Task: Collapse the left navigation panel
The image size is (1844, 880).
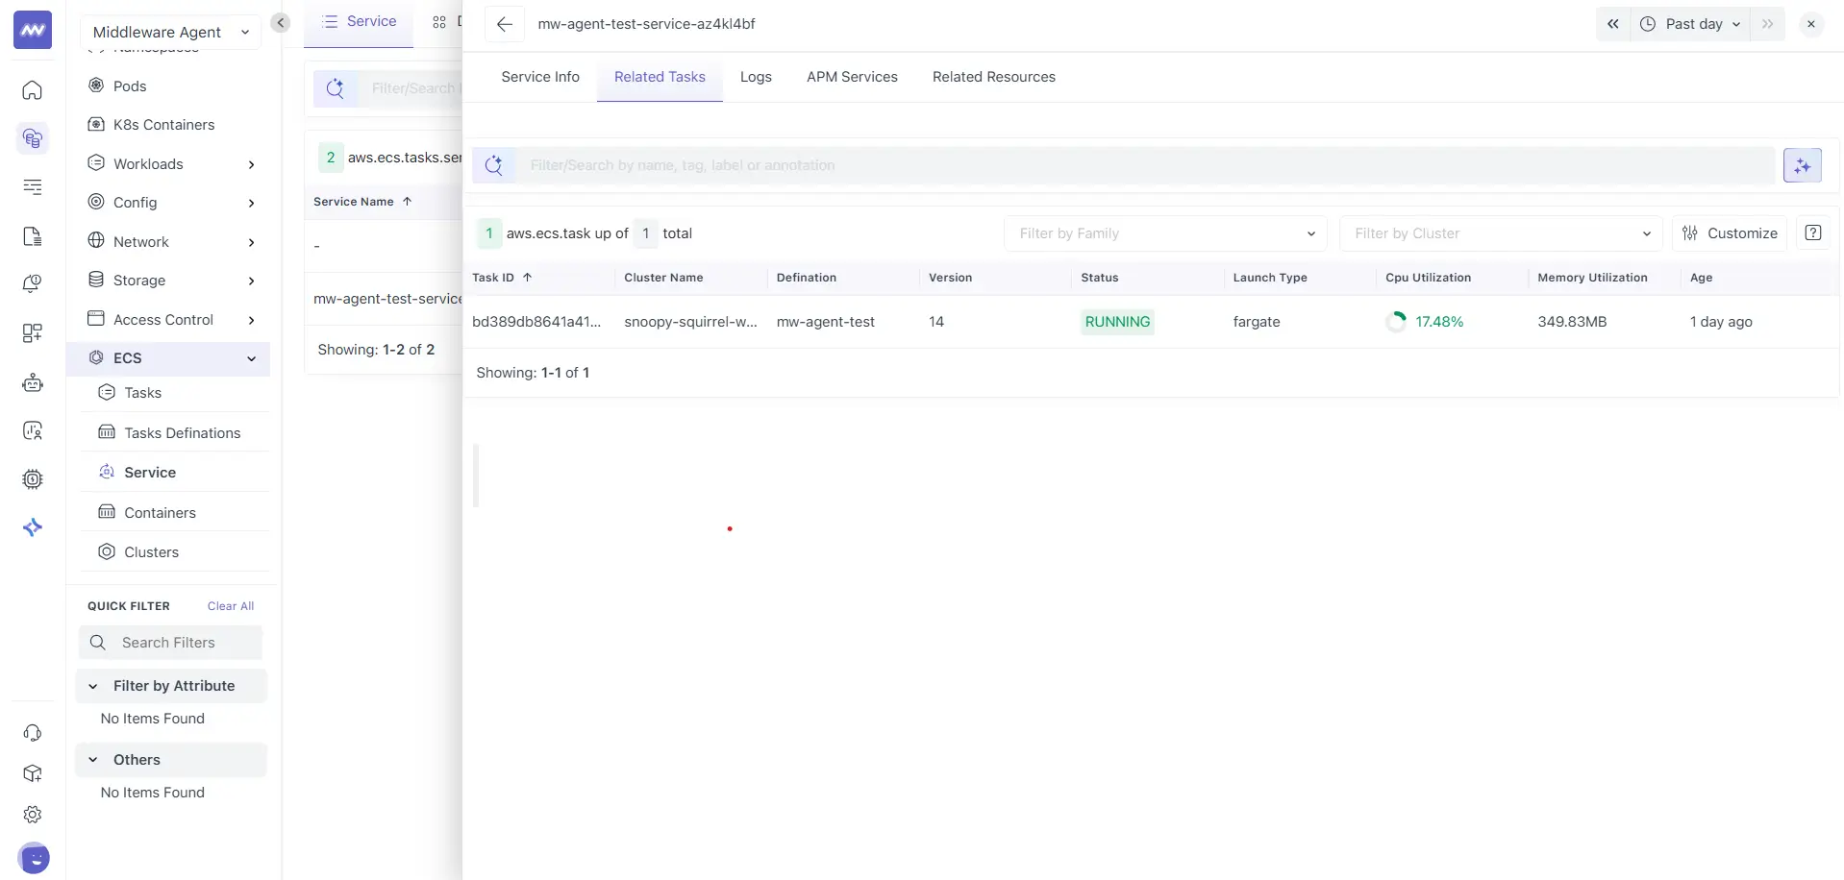Action: click(x=280, y=23)
